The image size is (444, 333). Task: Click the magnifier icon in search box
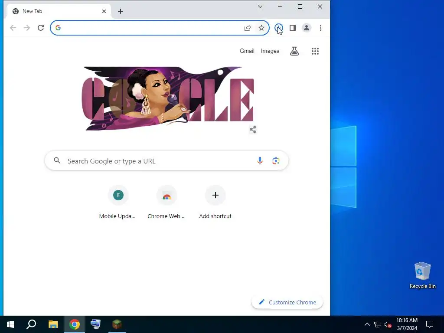[57, 160]
